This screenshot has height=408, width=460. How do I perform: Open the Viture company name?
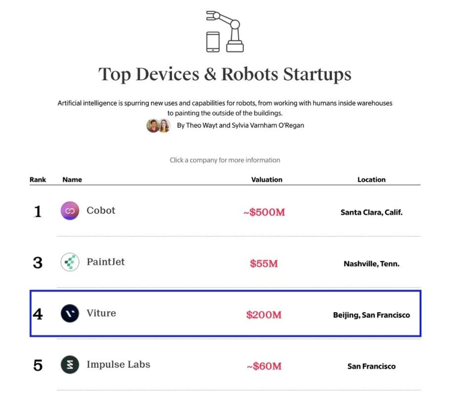tap(101, 313)
